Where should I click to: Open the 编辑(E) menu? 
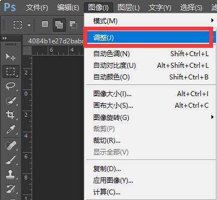tap(68, 8)
